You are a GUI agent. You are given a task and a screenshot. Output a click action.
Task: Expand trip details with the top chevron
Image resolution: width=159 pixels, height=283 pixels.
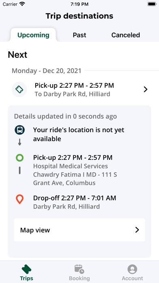[x=146, y=89]
